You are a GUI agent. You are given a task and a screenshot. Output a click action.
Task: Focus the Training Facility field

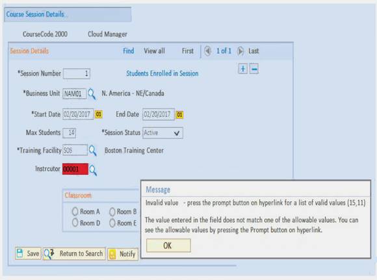pos(75,150)
